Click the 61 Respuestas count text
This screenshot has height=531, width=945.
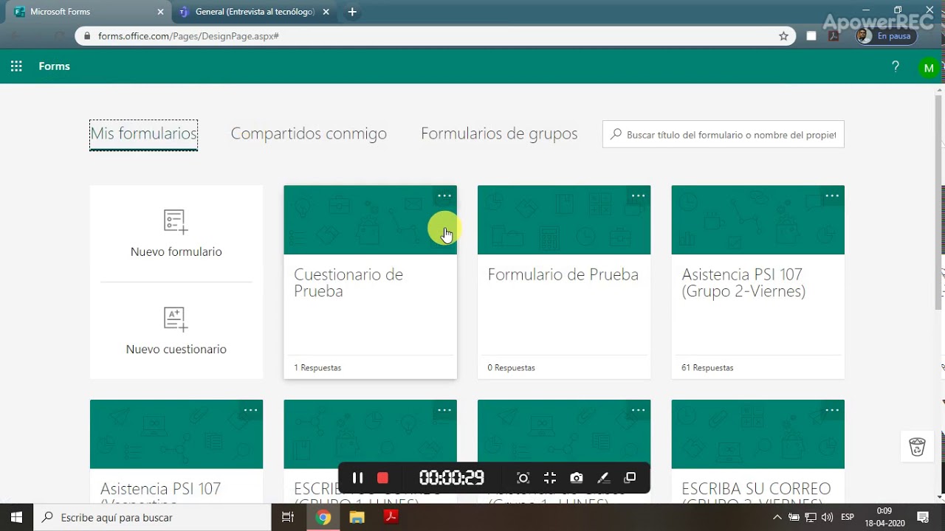(707, 367)
